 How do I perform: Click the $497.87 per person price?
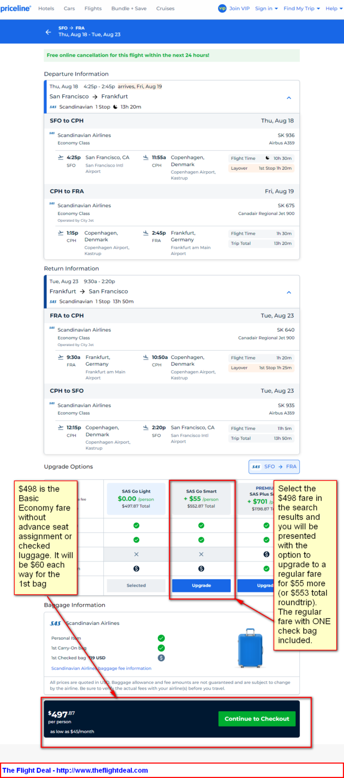(61, 717)
